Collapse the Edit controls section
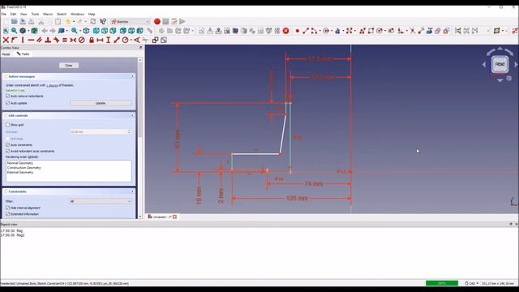This screenshot has height=292, width=519. tap(132, 115)
